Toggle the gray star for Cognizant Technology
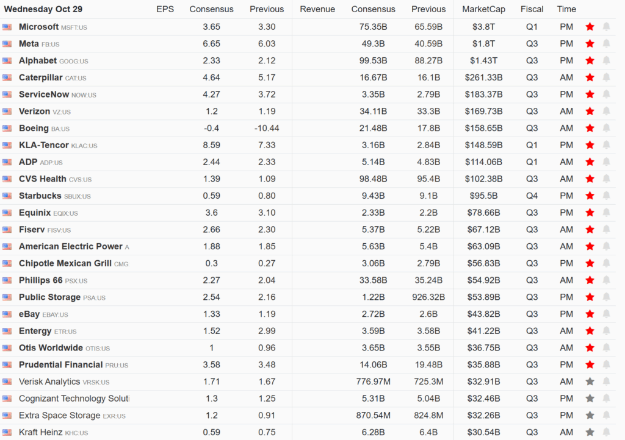Viewport: 625px width, 440px height. [590, 399]
